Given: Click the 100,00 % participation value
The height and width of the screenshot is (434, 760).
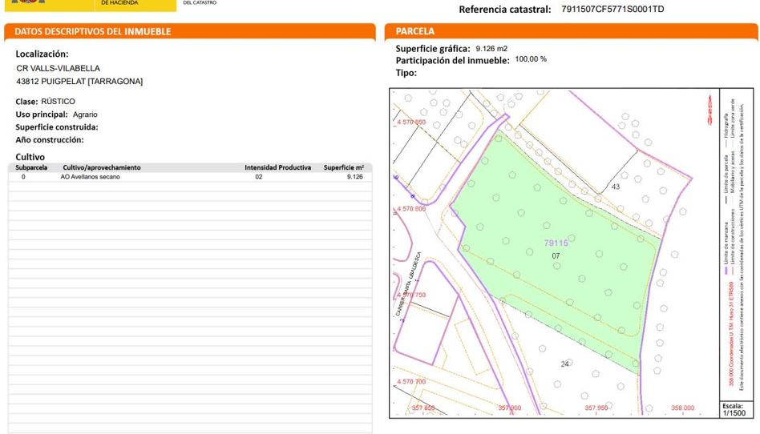Looking at the screenshot, I should (530, 59).
